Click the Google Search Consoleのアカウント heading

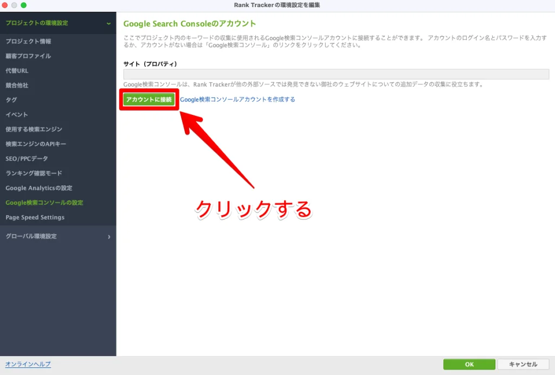click(x=190, y=24)
